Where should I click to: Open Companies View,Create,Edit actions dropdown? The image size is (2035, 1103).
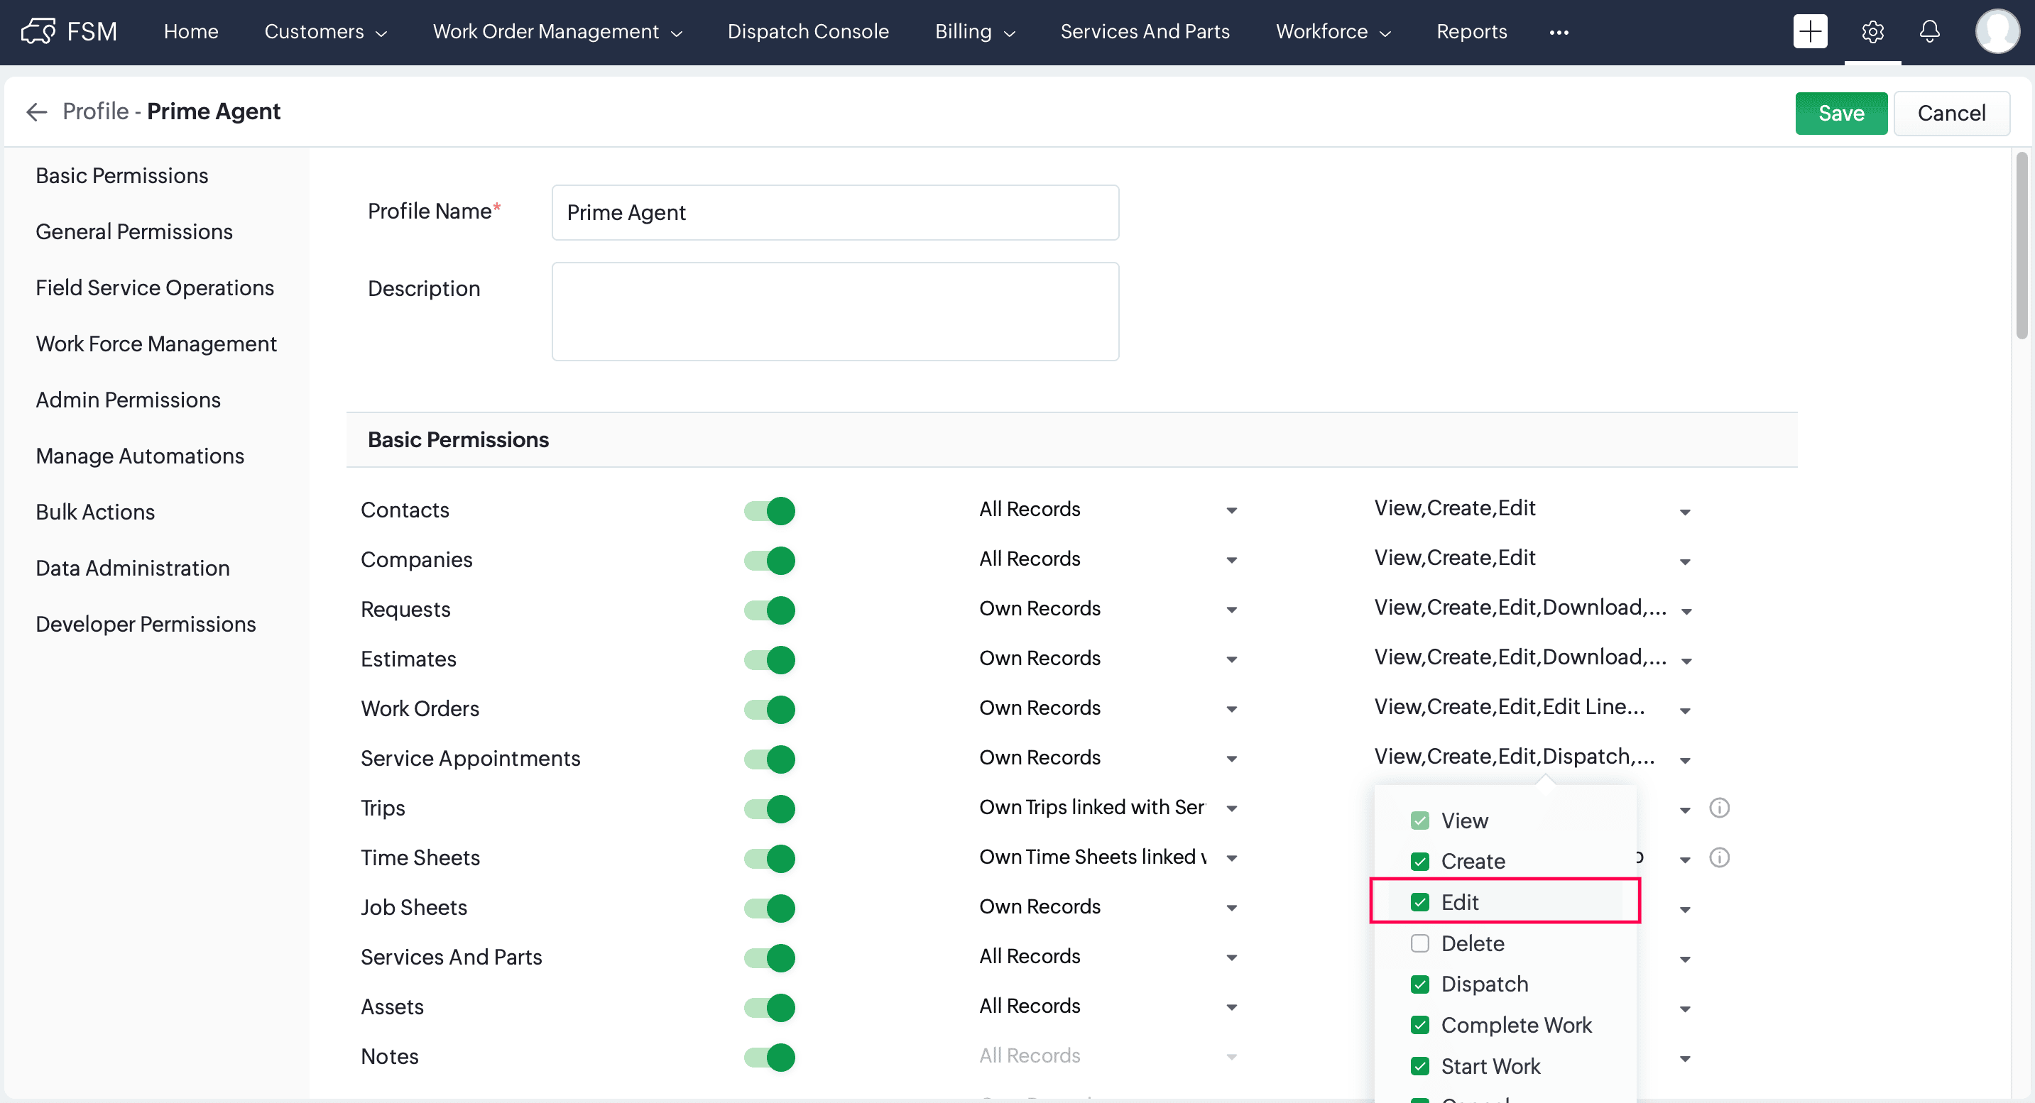[x=1532, y=560]
